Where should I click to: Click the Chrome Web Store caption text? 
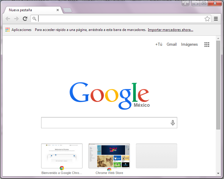tap(109, 173)
